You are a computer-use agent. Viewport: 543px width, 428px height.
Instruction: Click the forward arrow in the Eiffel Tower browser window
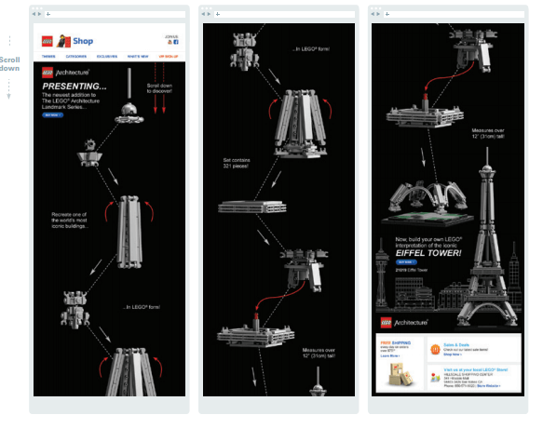tap(378, 14)
